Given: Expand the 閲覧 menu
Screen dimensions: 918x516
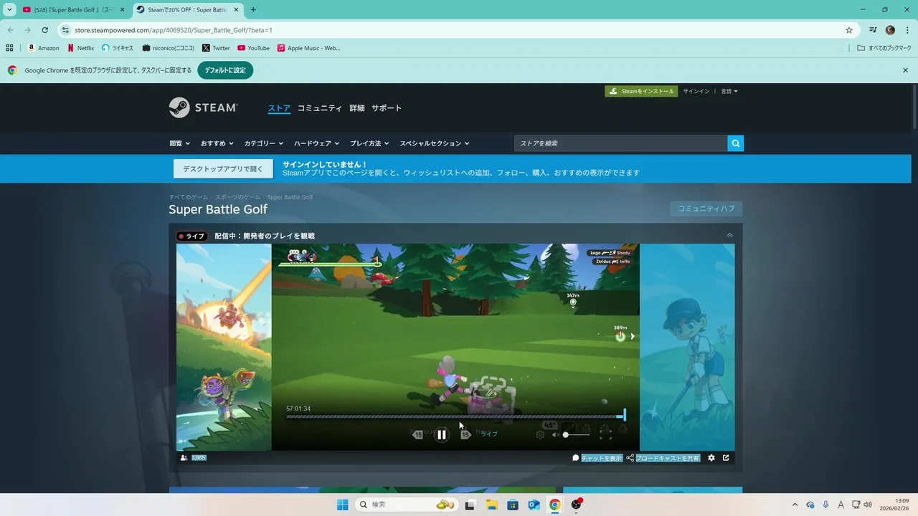Looking at the screenshot, I should pyautogui.click(x=179, y=143).
